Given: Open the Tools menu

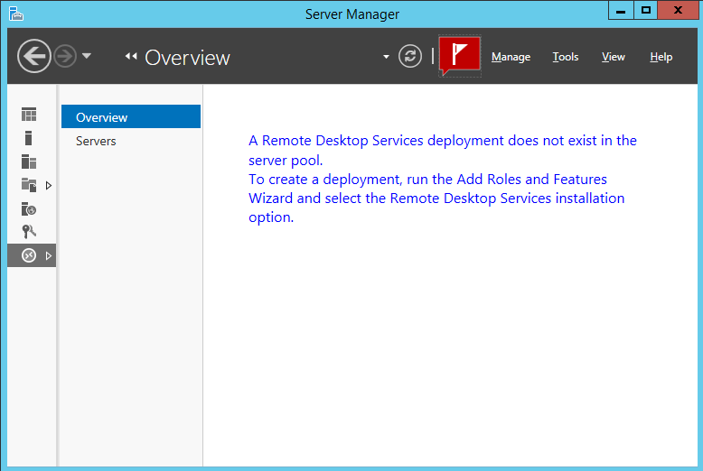Looking at the screenshot, I should (x=566, y=57).
